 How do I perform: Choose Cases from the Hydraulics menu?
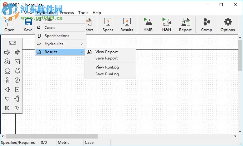61,27
